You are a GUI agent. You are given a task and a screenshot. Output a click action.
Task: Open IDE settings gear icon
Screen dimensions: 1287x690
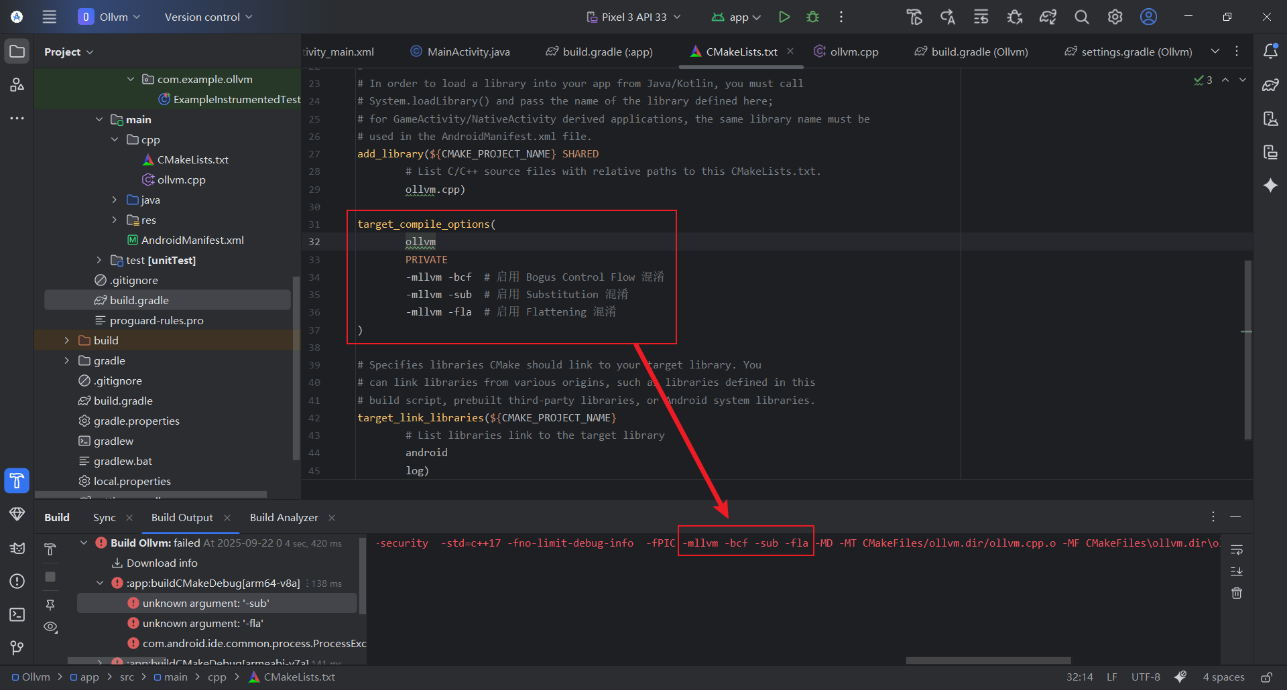click(1115, 17)
